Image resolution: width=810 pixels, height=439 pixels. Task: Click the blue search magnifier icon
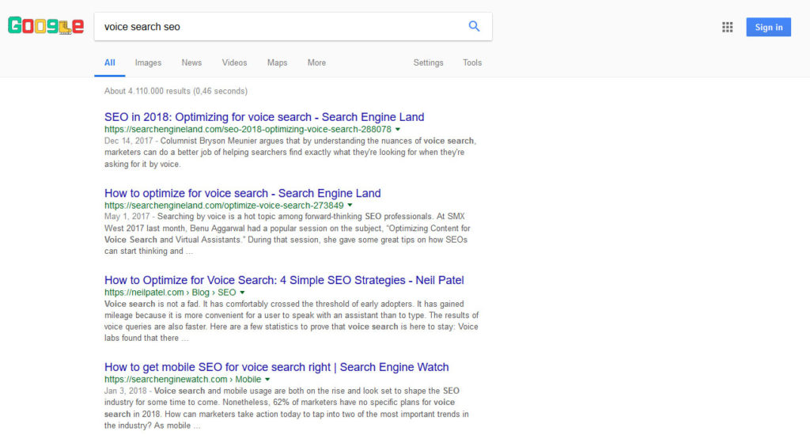(x=474, y=26)
